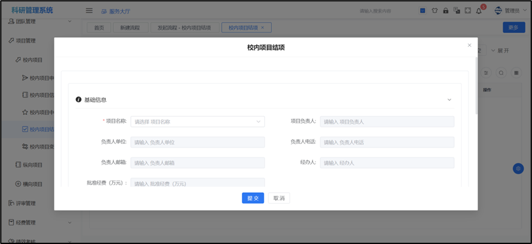Open the 管理员 user dropdown
The height and width of the screenshot is (244, 532).
click(x=511, y=10)
